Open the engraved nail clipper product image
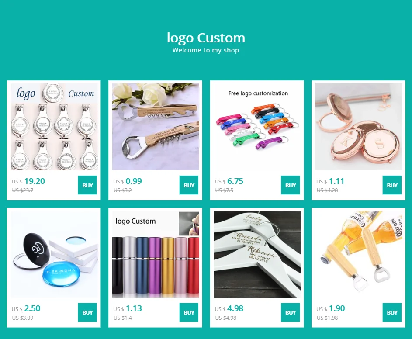 54,127
